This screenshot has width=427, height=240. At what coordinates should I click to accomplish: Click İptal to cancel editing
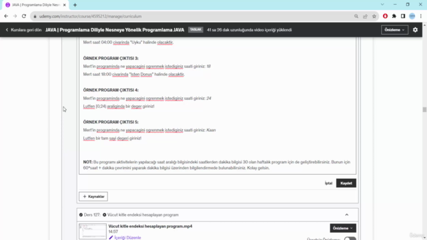pos(328,183)
